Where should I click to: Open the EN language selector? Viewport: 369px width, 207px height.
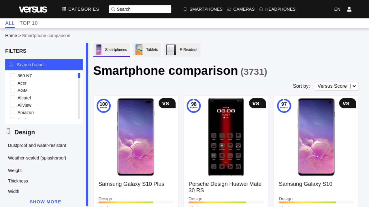click(x=337, y=9)
